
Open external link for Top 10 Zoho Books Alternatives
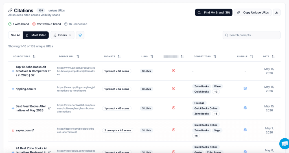coord(49,71)
